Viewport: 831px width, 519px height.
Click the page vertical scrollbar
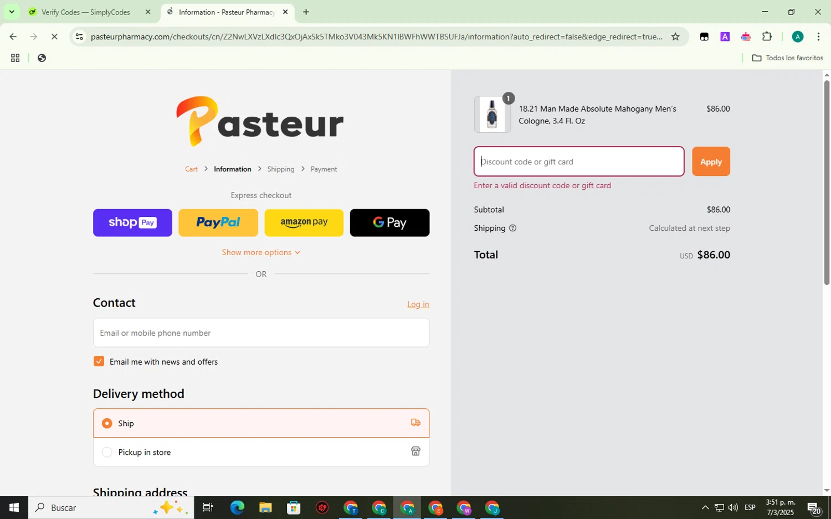coord(827,183)
